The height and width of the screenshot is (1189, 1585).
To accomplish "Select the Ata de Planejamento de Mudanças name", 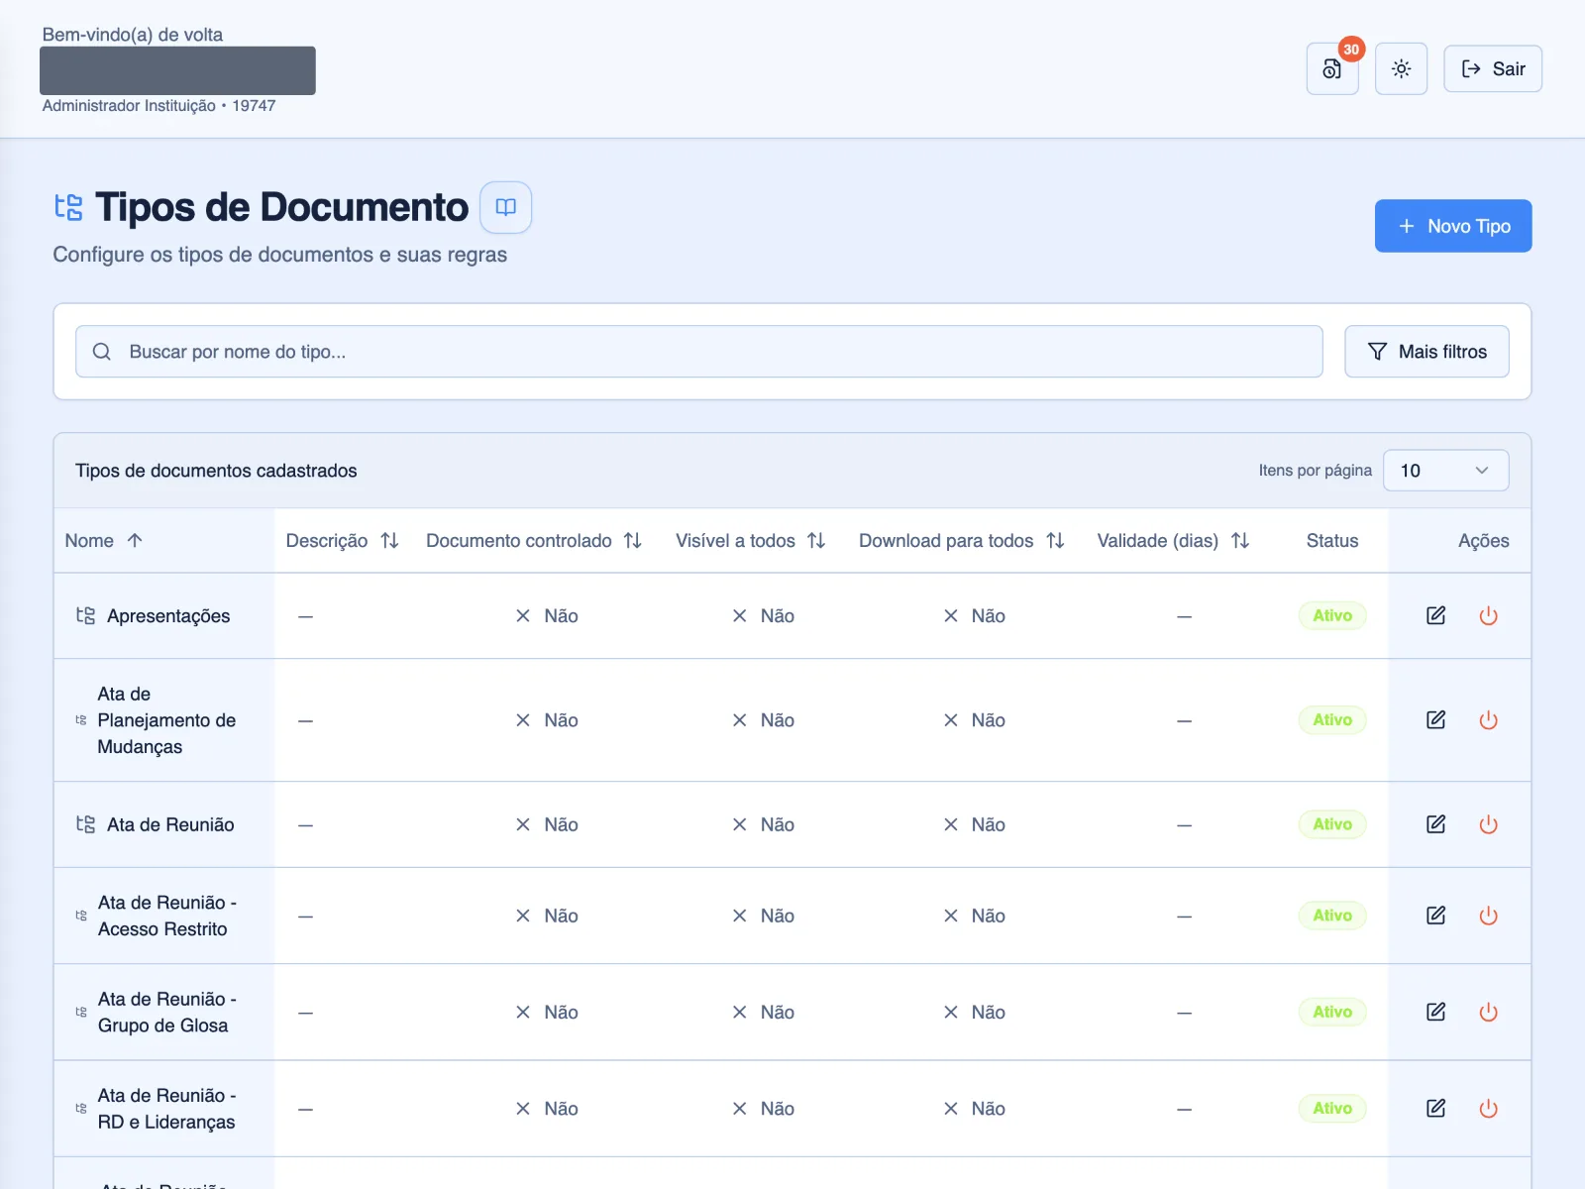I will pos(166,720).
